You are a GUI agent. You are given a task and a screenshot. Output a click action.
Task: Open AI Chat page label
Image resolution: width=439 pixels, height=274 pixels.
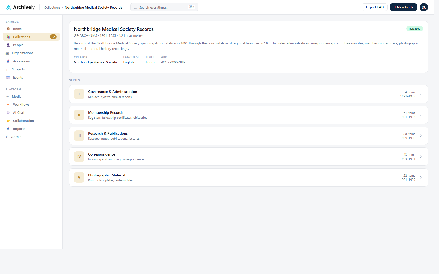point(19,113)
